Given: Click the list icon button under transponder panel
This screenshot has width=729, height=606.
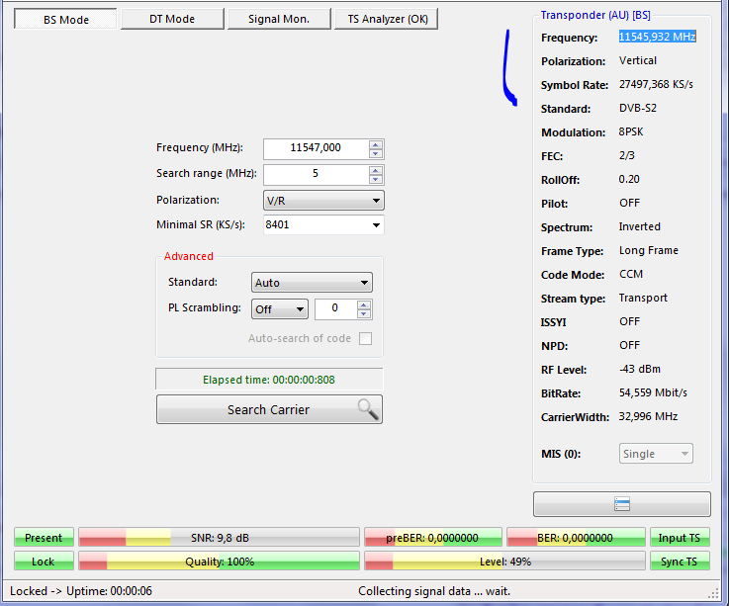Looking at the screenshot, I should click(621, 504).
